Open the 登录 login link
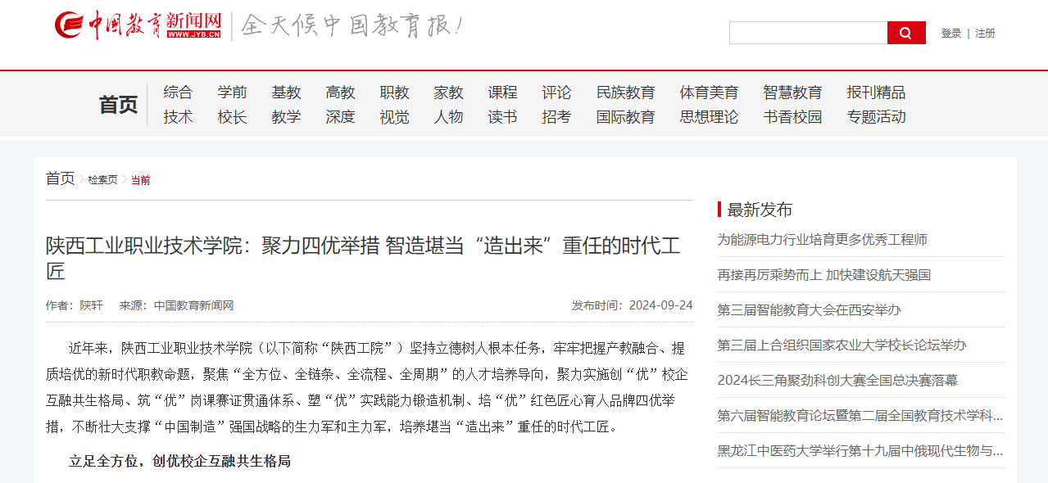 [950, 34]
